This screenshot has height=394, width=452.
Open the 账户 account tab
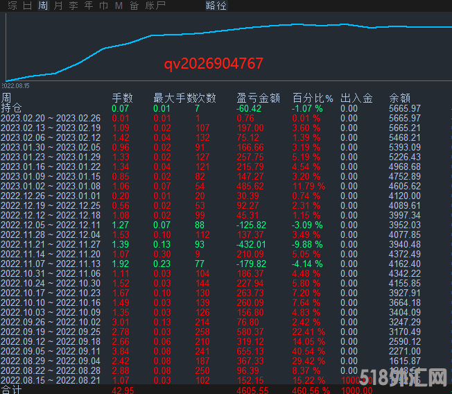155,6
